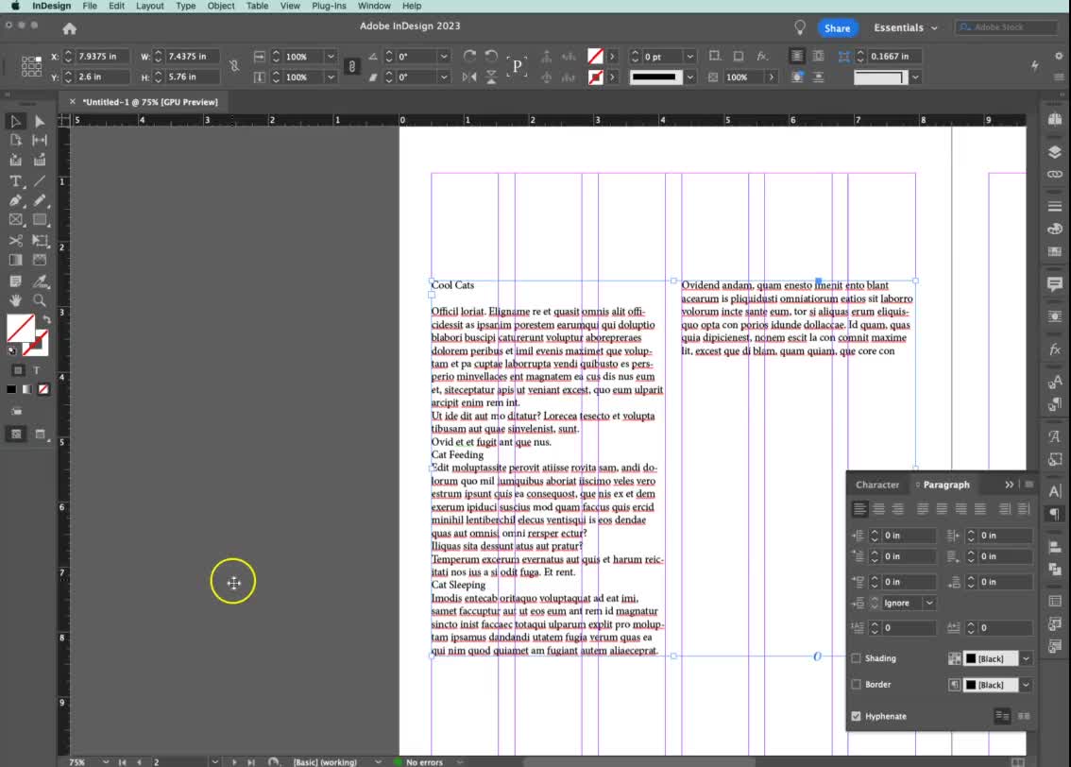Select the Type tool
Screen dimensions: 1071x767
(x=15, y=179)
